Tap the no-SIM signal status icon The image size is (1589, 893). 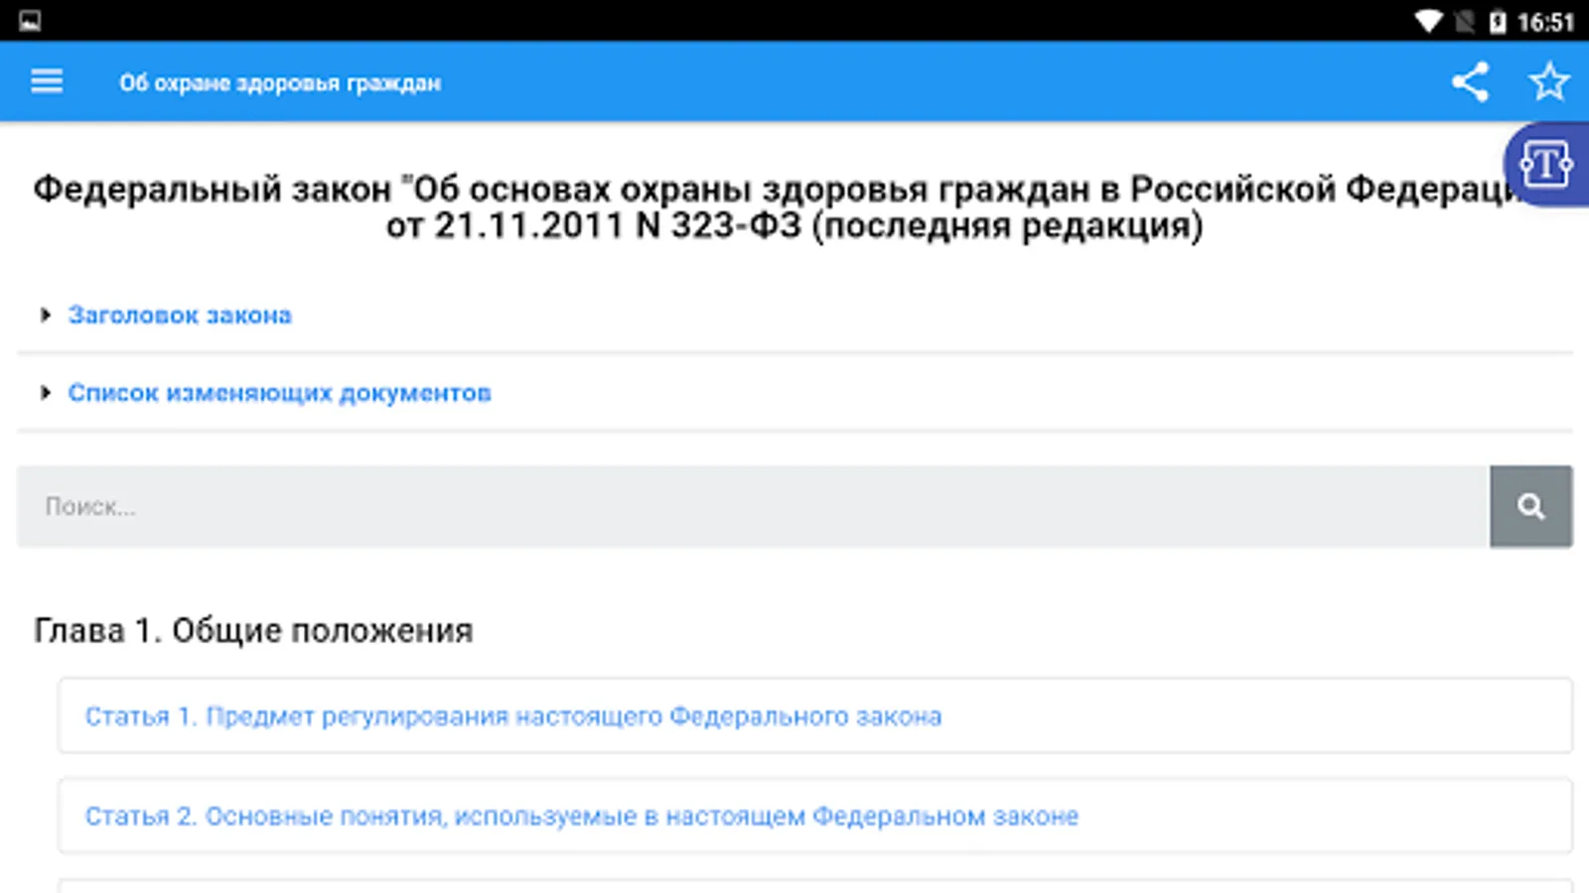pos(1465,22)
